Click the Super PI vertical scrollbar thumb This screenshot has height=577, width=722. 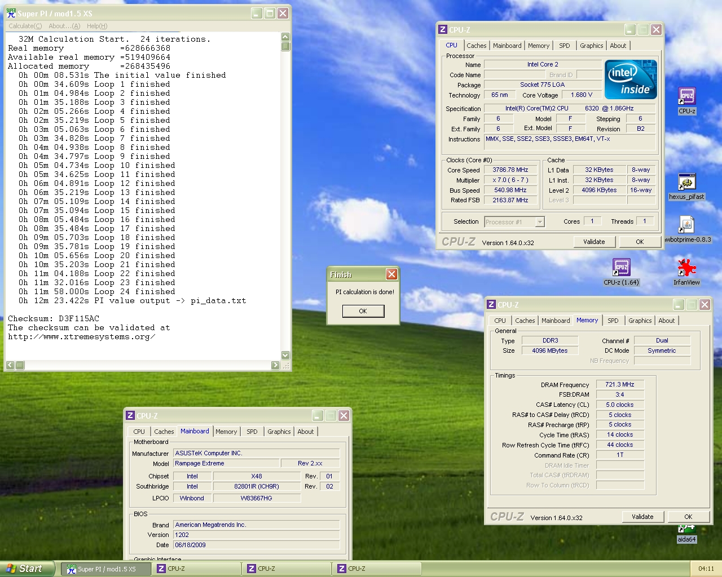point(285,46)
